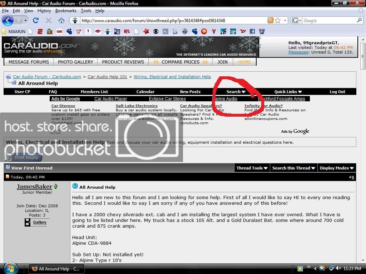The image size is (366, 274).
Task: Click the question mark post icon
Action: pos(75,186)
